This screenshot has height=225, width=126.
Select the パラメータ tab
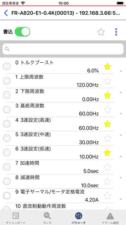click(79, 218)
